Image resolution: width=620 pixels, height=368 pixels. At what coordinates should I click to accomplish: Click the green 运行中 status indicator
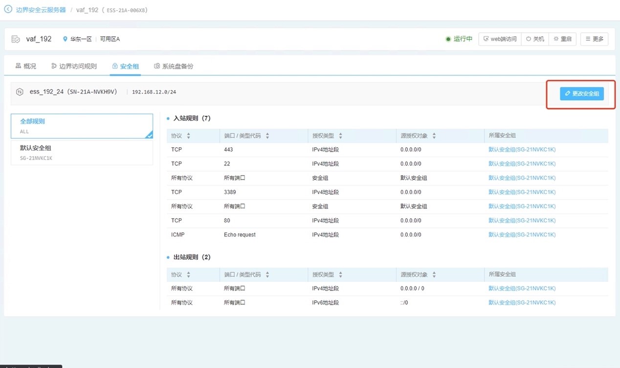[x=459, y=39]
